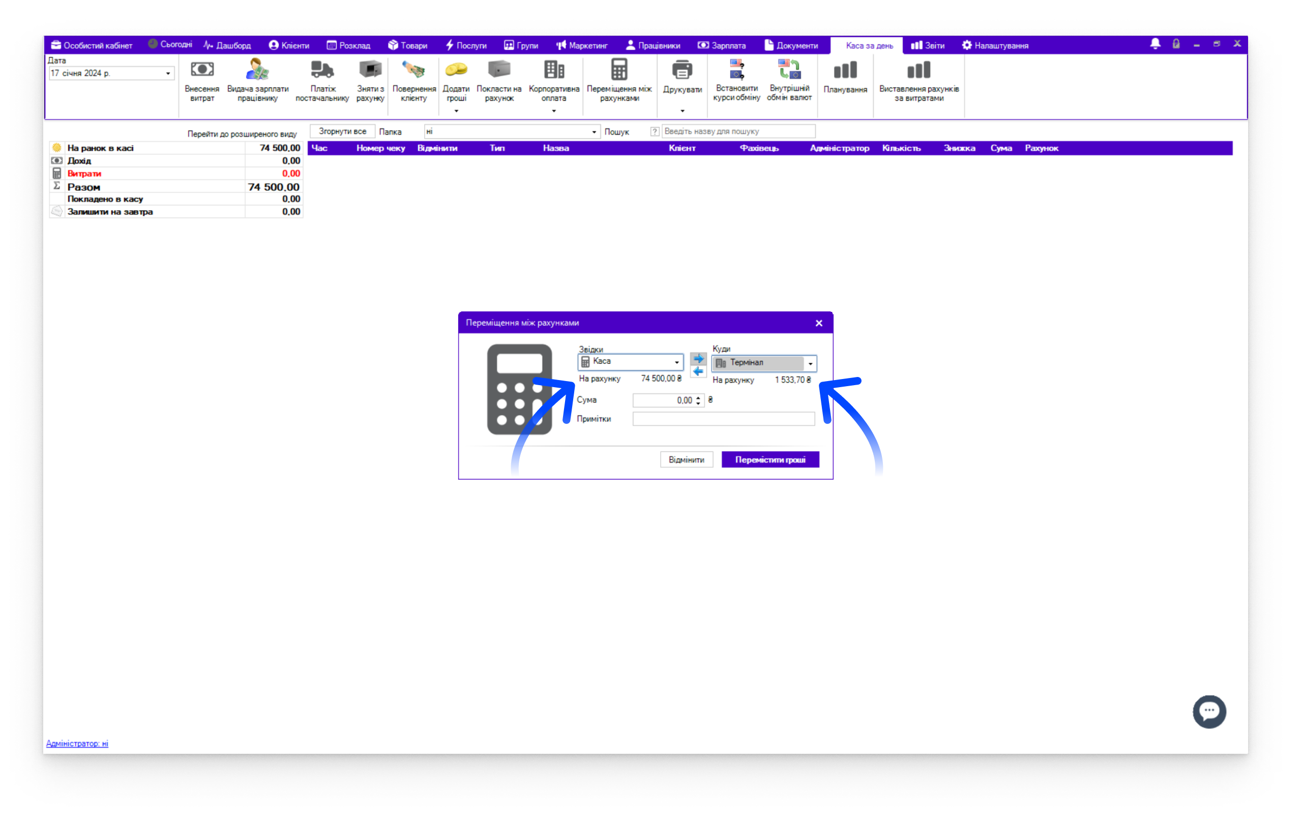
Task: Open Платіж постачальнику
Action: pyautogui.click(x=322, y=81)
